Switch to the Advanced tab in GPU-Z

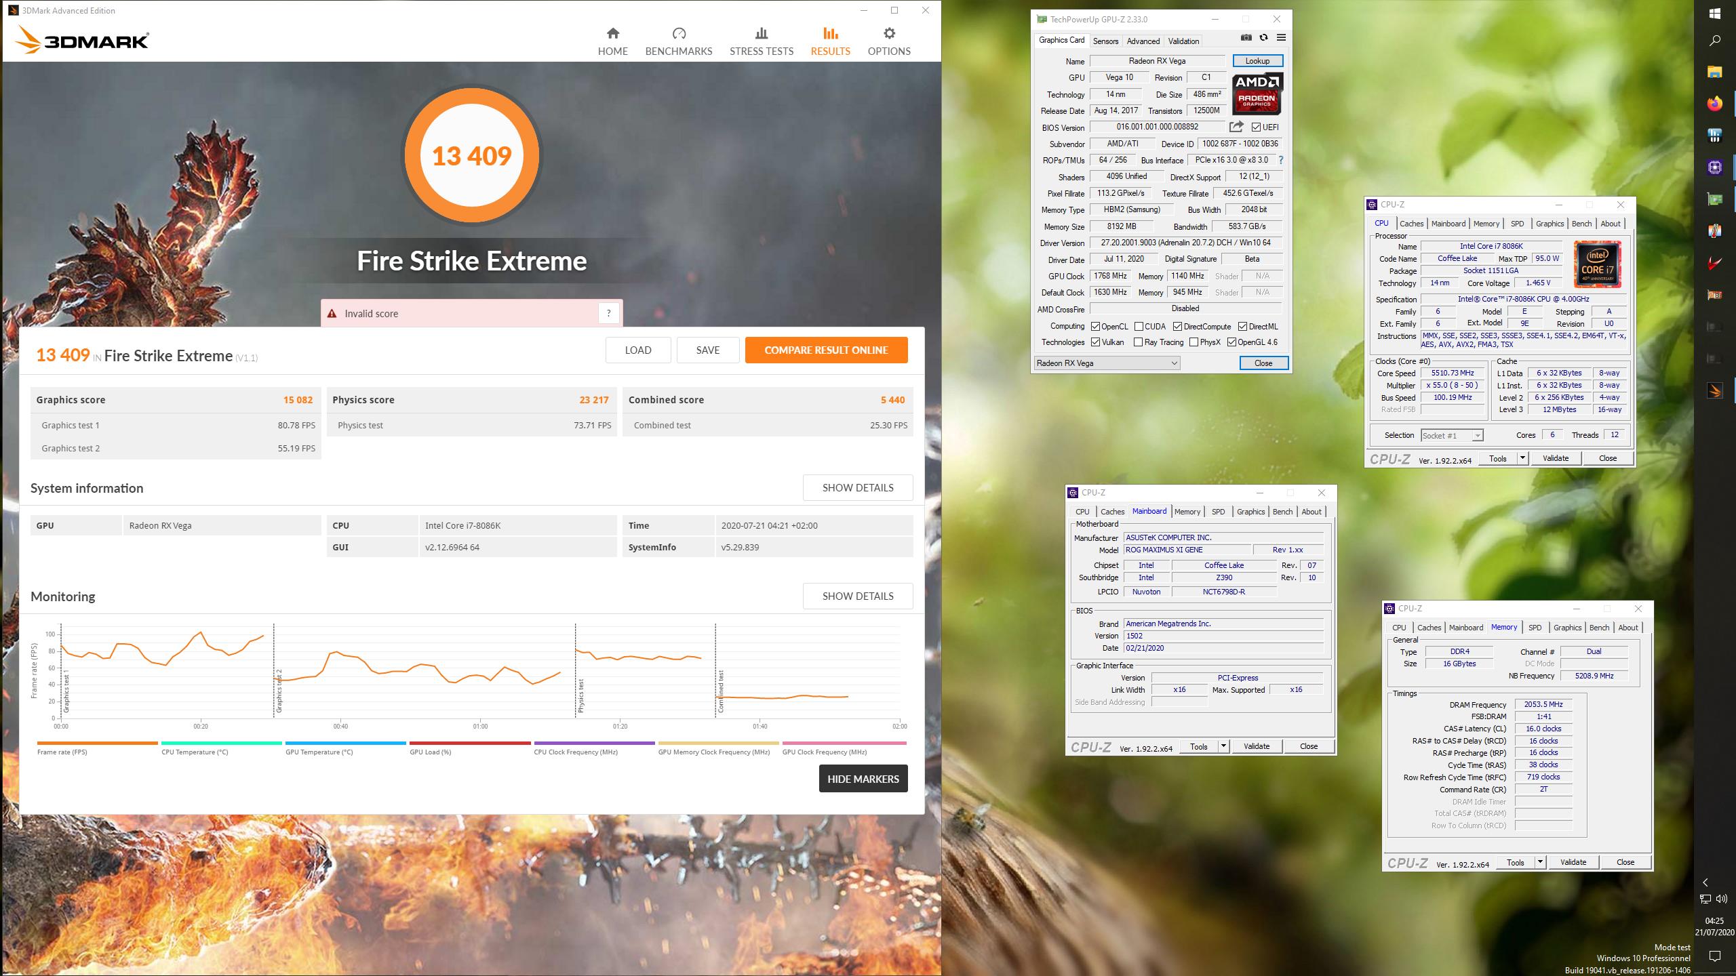tap(1143, 41)
